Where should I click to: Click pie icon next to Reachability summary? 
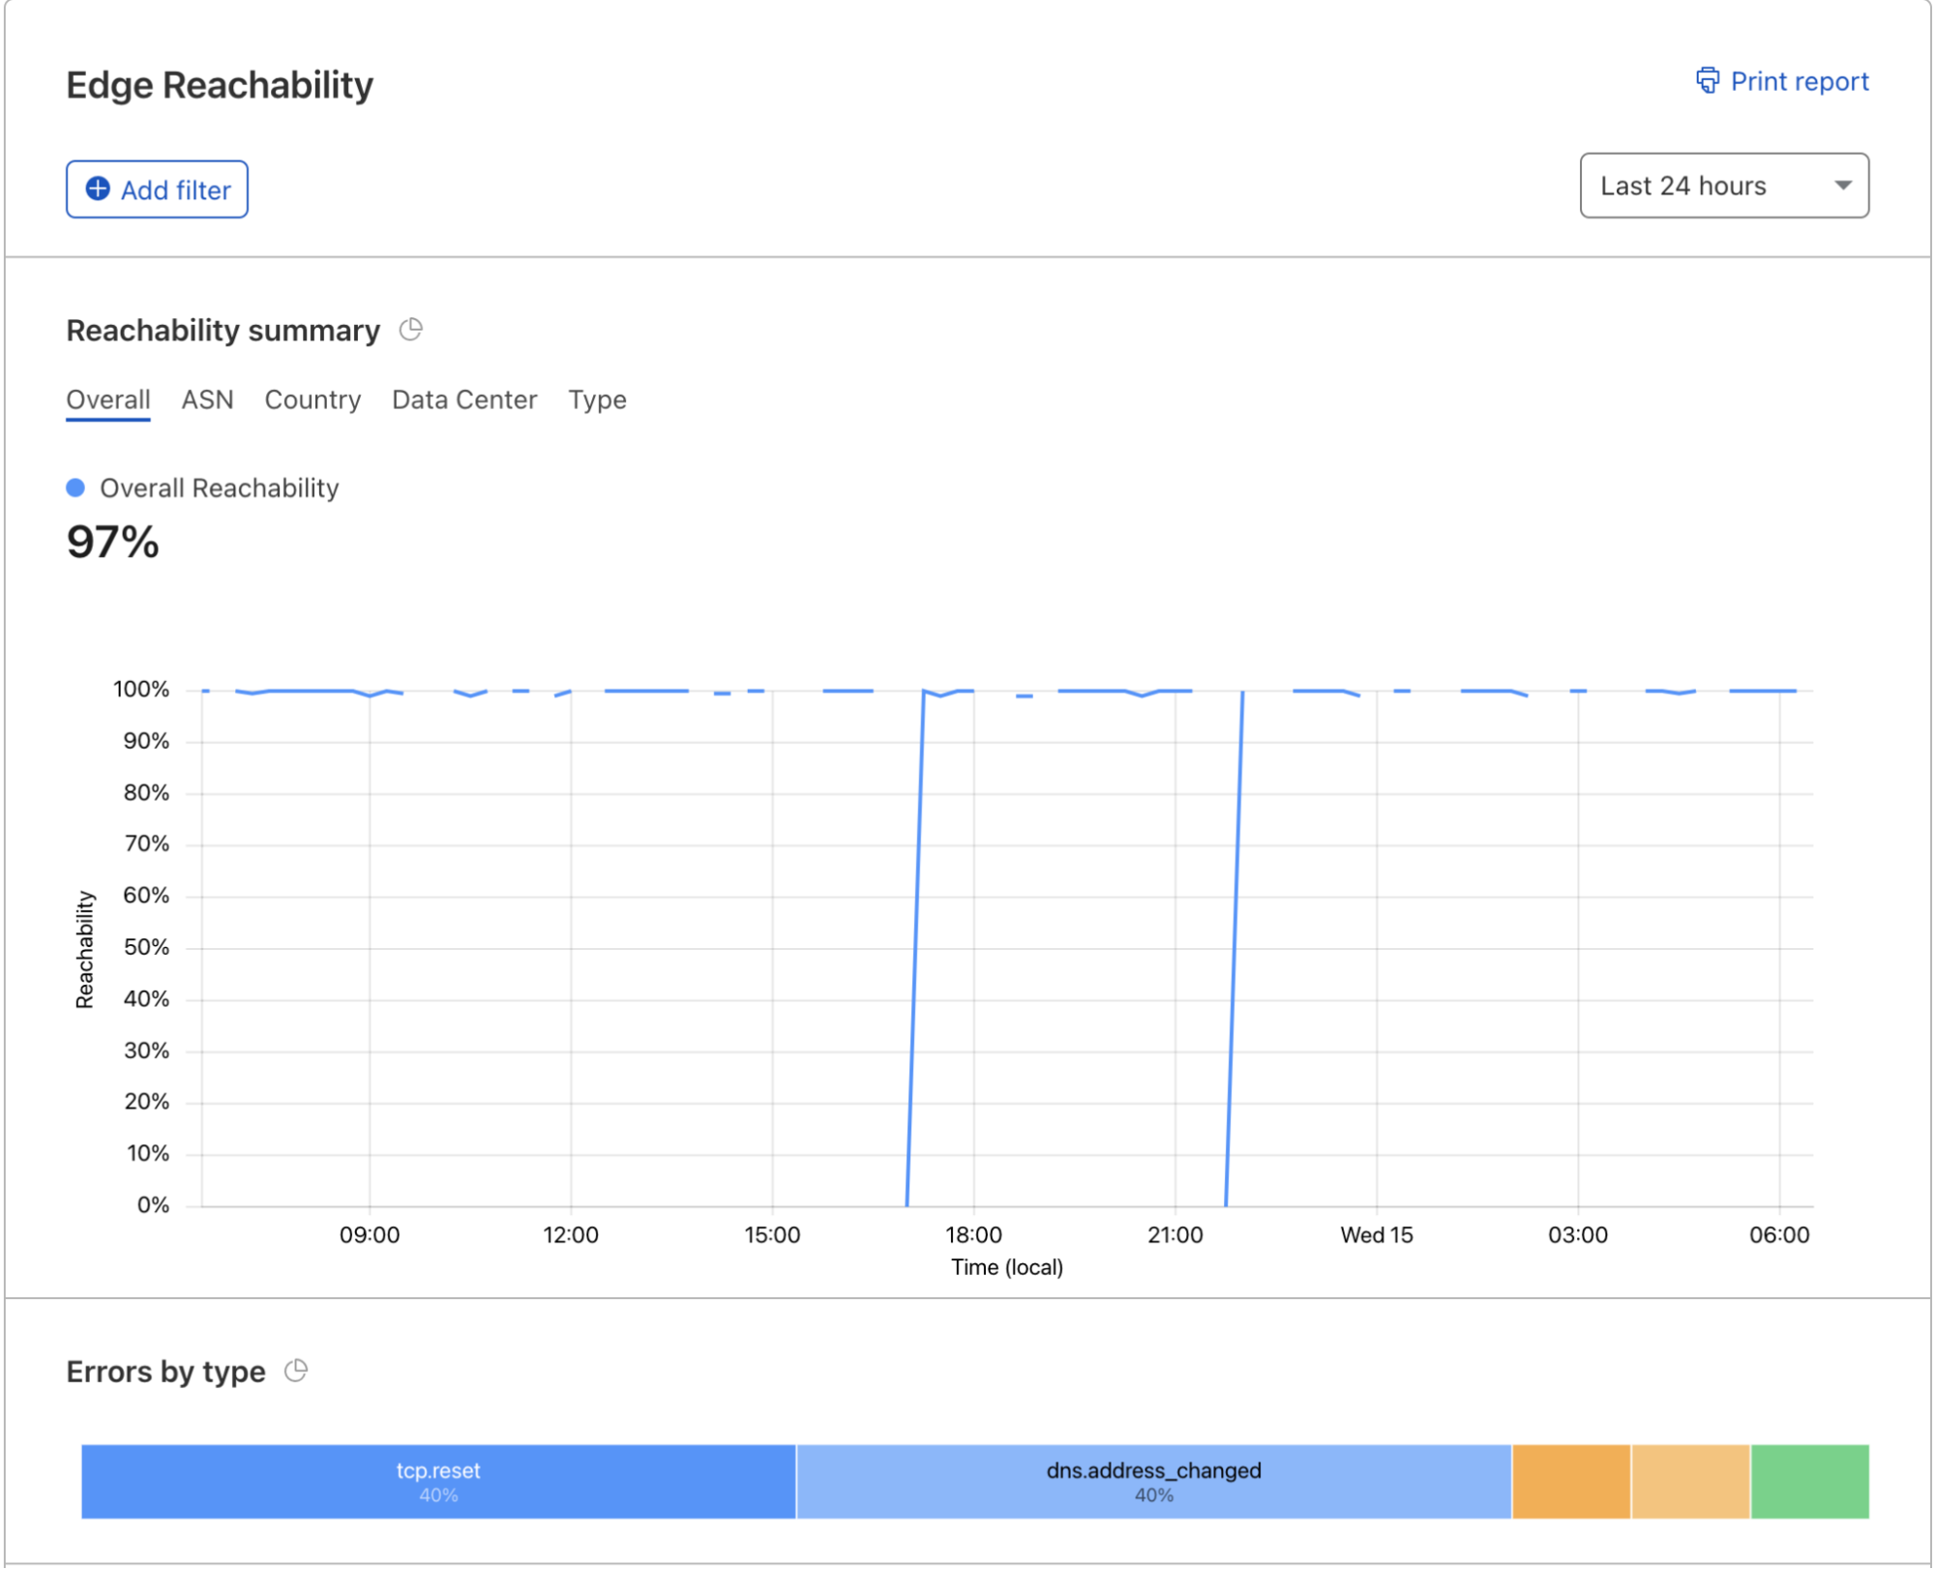pos(411,330)
